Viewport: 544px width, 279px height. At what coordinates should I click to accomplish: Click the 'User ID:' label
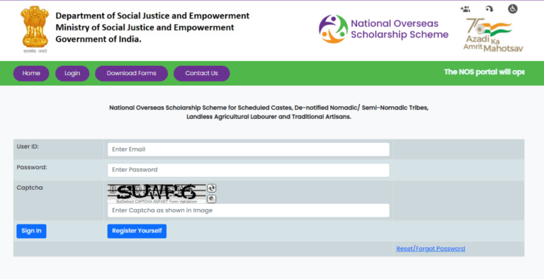(28, 147)
